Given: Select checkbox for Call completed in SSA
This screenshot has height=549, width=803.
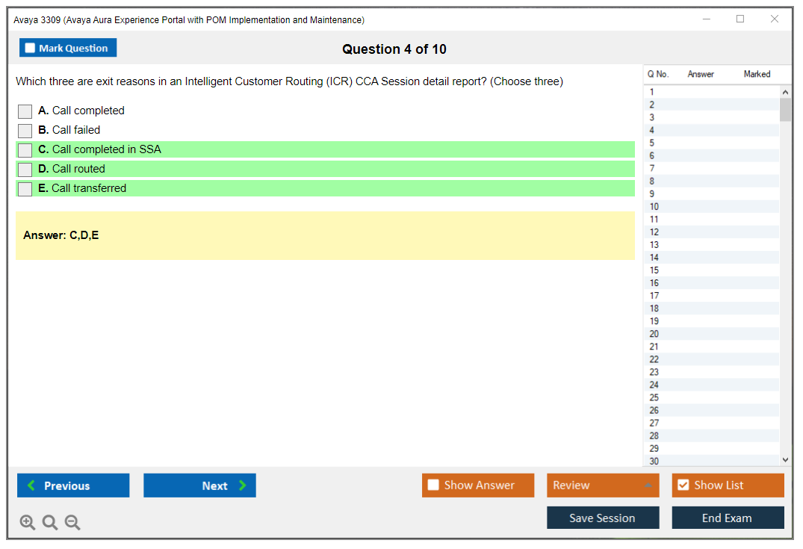Looking at the screenshot, I should click(25, 150).
